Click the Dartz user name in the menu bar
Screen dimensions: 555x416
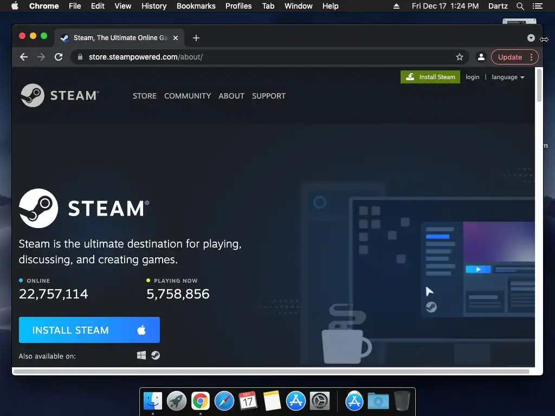(x=498, y=6)
